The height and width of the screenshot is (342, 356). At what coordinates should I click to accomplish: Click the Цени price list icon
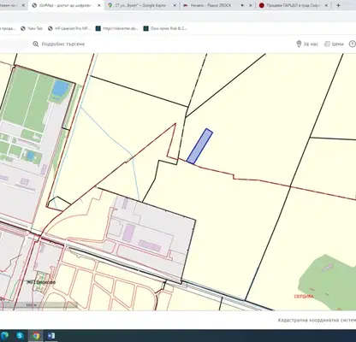[x=327, y=44]
